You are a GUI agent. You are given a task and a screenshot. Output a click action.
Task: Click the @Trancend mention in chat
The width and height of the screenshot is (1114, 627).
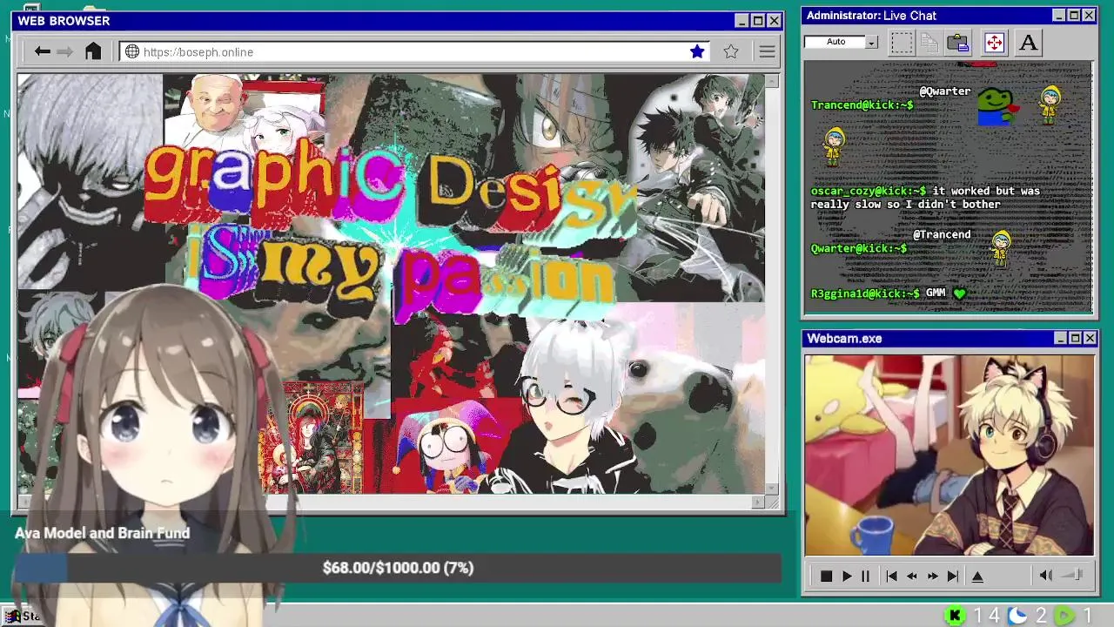(x=942, y=234)
